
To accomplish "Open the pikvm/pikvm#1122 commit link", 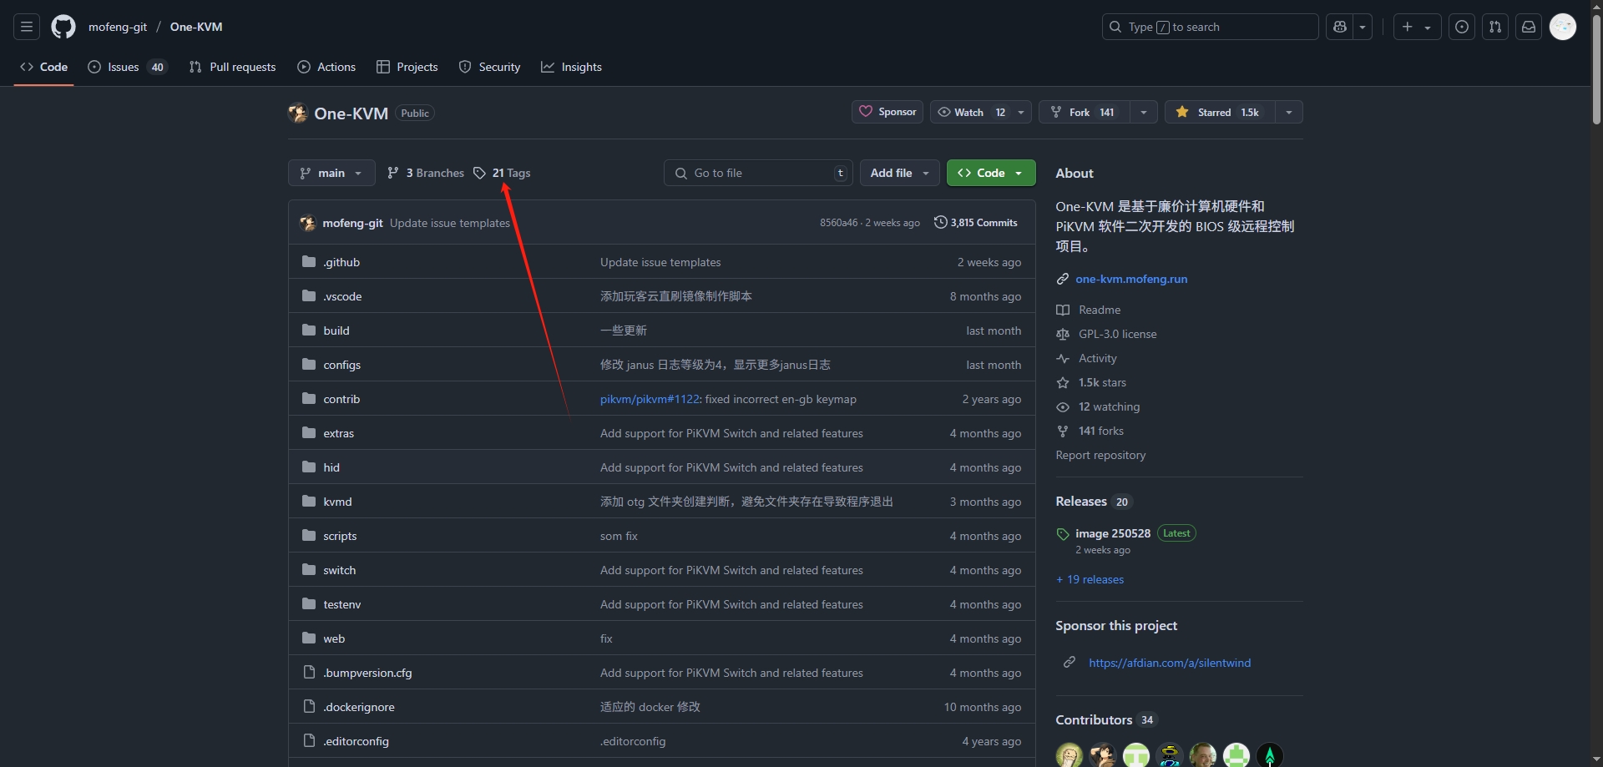I will tap(650, 399).
